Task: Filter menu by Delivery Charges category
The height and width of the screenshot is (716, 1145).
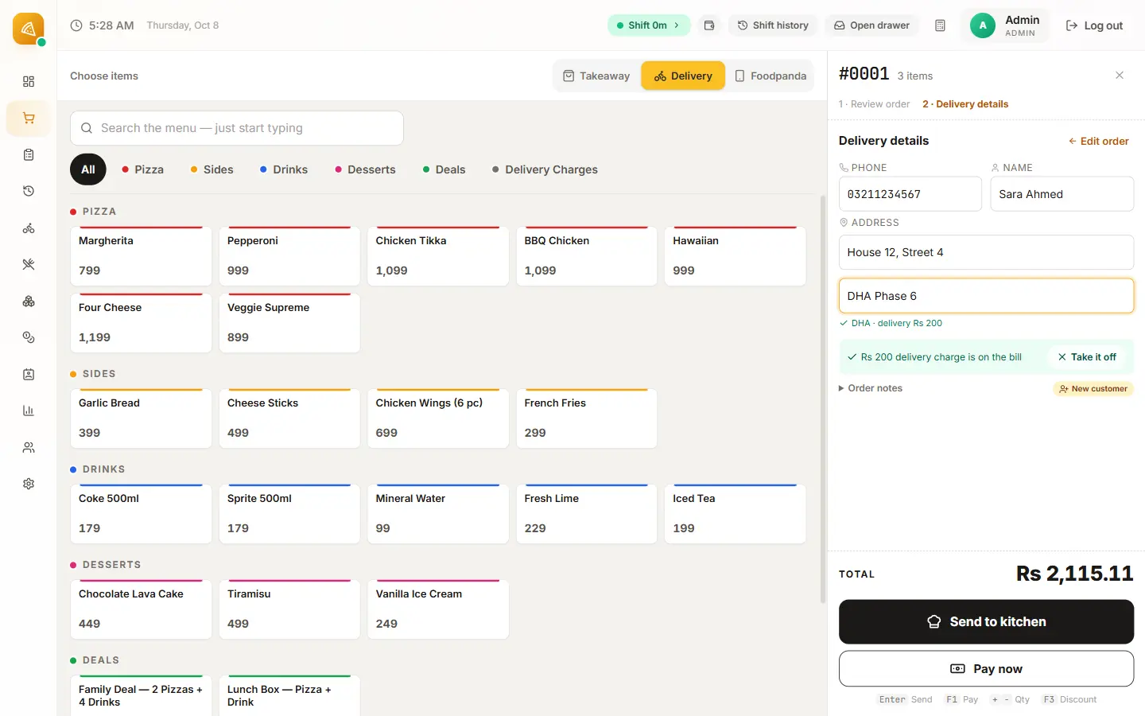Action: pos(545,169)
